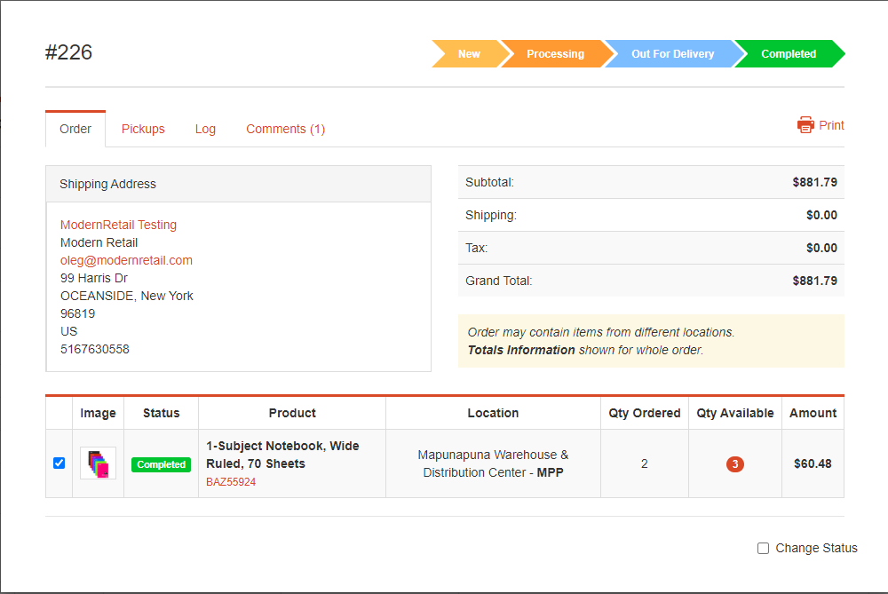This screenshot has height=594, width=888.
Task: Open the Comments (1) tab
Action: pos(285,129)
